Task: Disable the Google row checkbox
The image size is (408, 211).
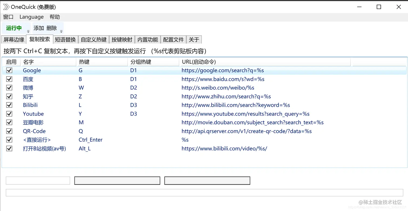Action: (x=9, y=70)
